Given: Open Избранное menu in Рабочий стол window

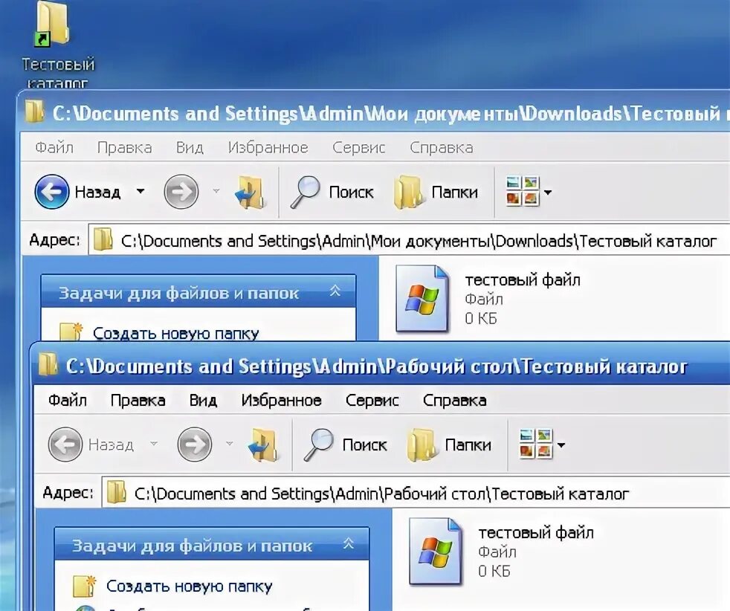Looking at the screenshot, I should pyautogui.click(x=281, y=400).
